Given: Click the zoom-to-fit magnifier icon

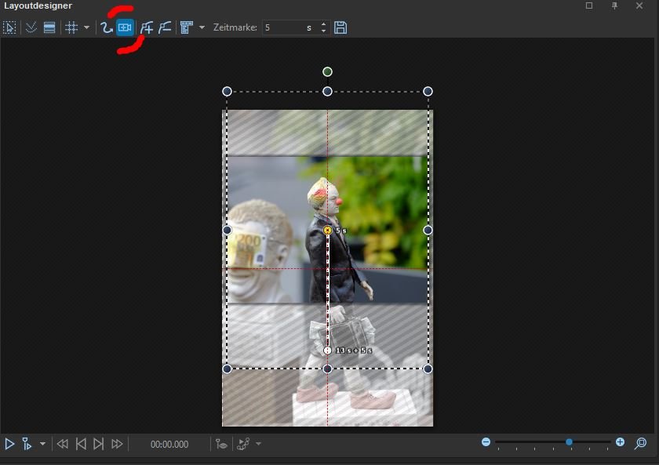Looking at the screenshot, I should click(641, 443).
